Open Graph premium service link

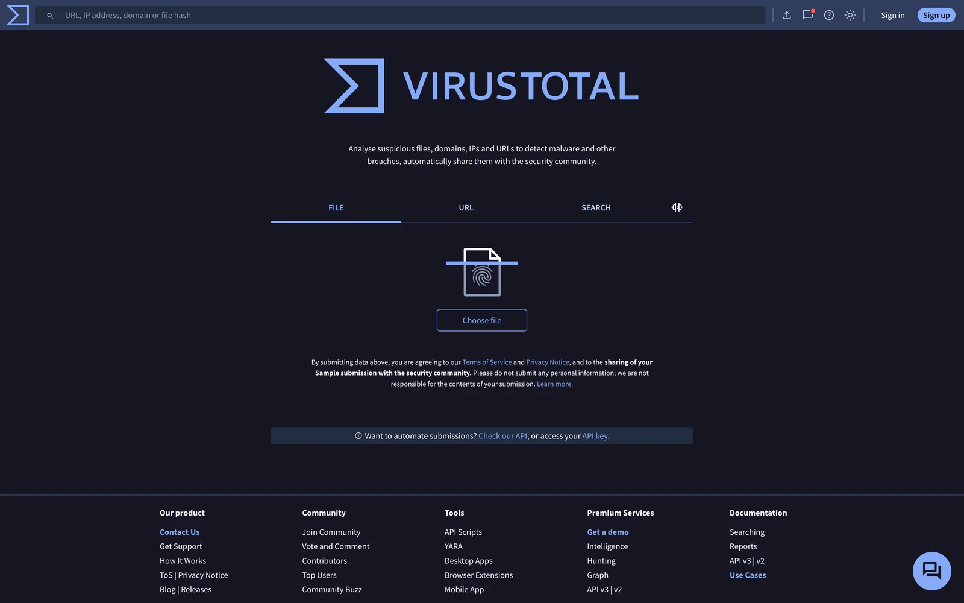click(598, 575)
